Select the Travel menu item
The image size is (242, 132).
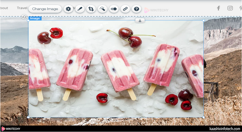tap(22, 8)
